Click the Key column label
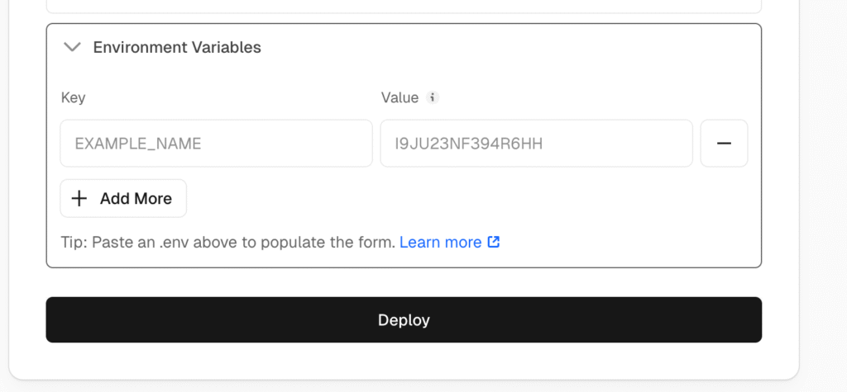This screenshot has height=392, width=847. pyautogui.click(x=73, y=97)
